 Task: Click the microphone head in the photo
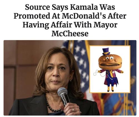(x=62, y=92)
